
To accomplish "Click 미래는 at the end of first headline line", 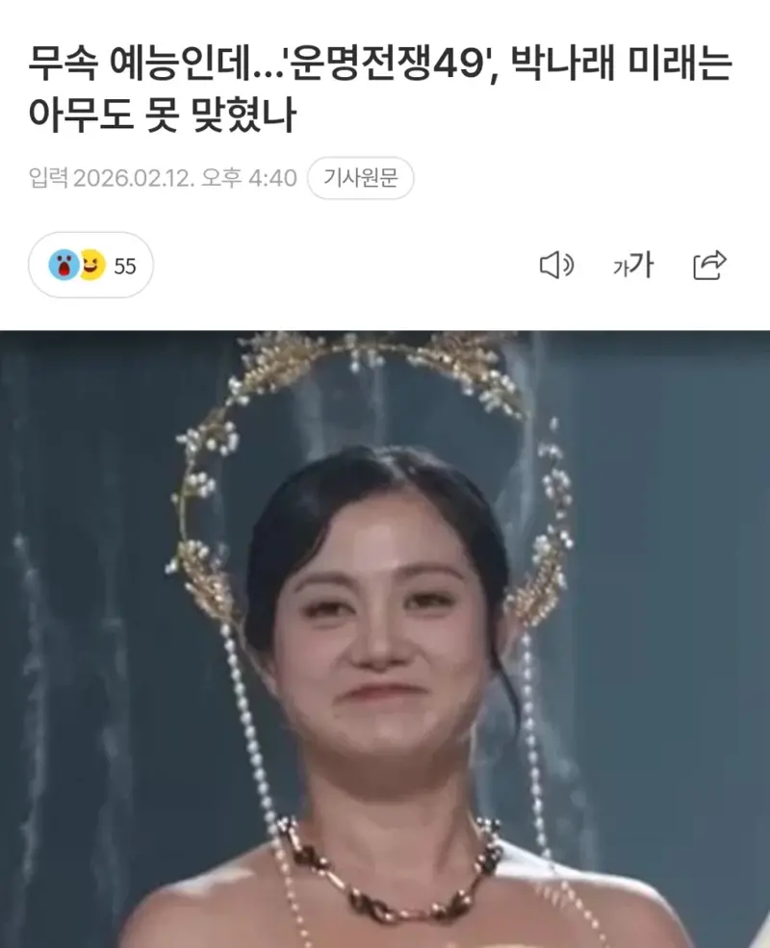I will [680, 64].
